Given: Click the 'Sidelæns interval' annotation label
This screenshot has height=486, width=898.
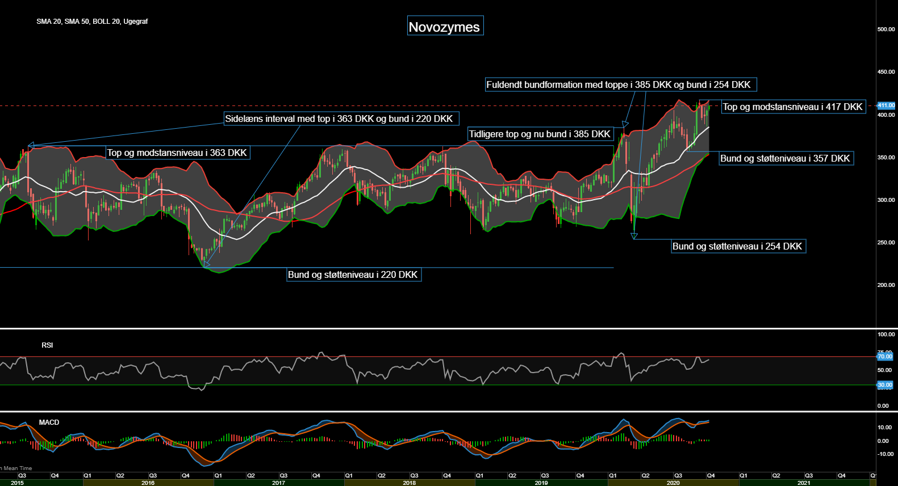Looking at the screenshot, I should point(341,119).
